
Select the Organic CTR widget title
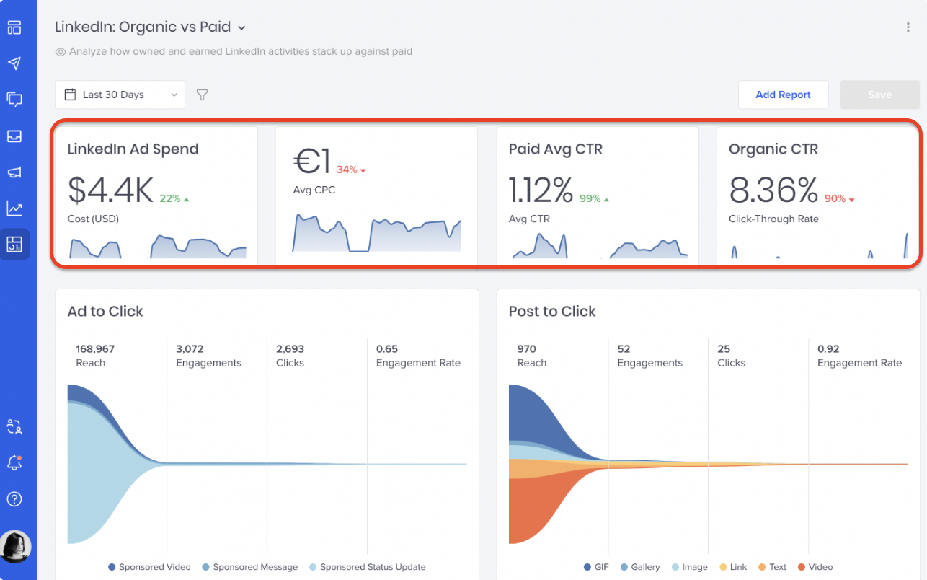[x=773, y=149]
